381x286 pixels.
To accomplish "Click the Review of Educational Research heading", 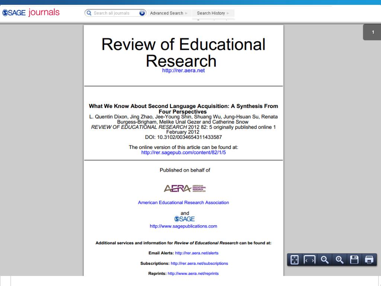I will pos(183,53).
